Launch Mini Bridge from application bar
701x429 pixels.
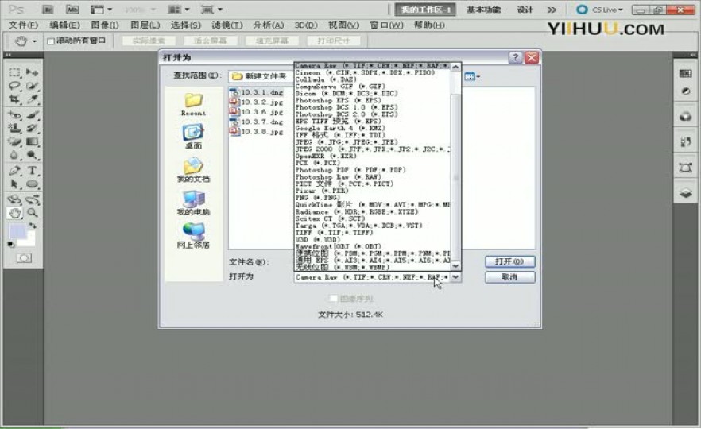[x=72, y=10]
